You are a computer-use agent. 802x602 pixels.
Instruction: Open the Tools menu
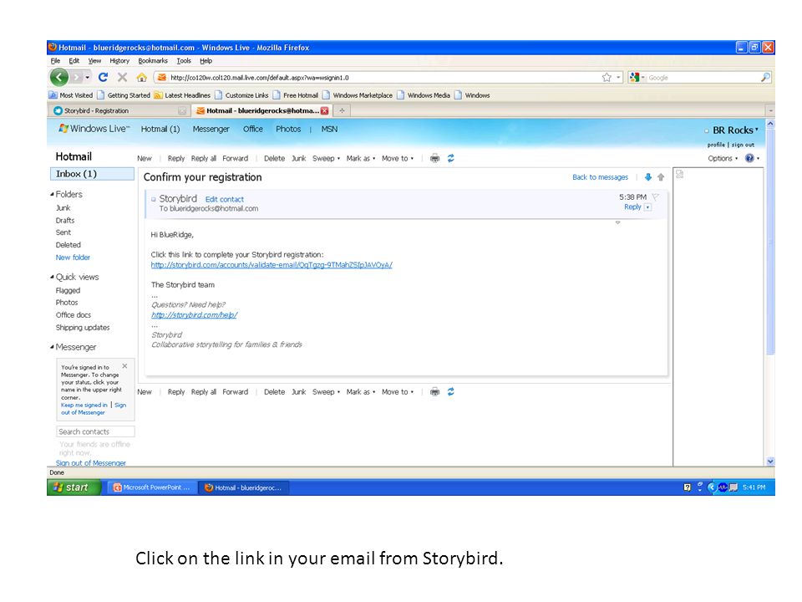coord(184,60)
